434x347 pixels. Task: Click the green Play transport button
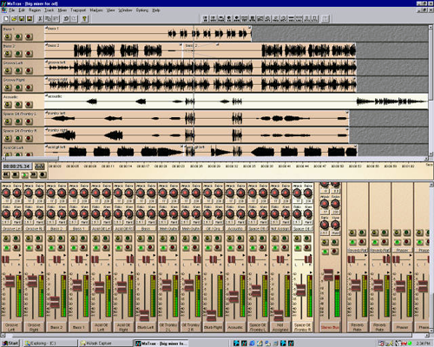pyautogui.click(x=24, y=174)
